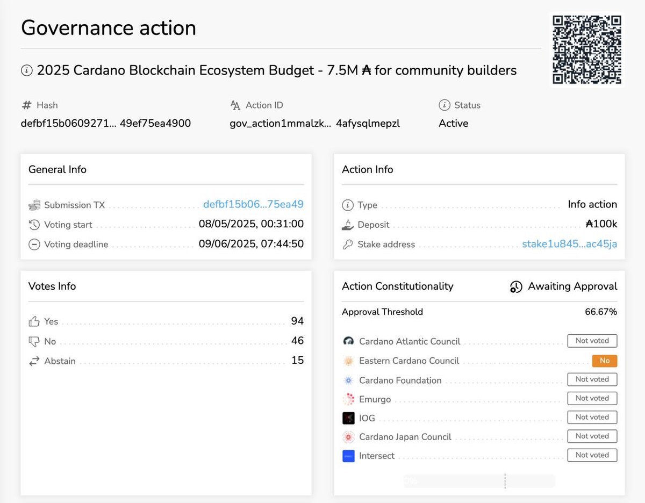This screenshot has width=645, height=503.
Task: Click the info icon next to Status
Action: (444, 105)
